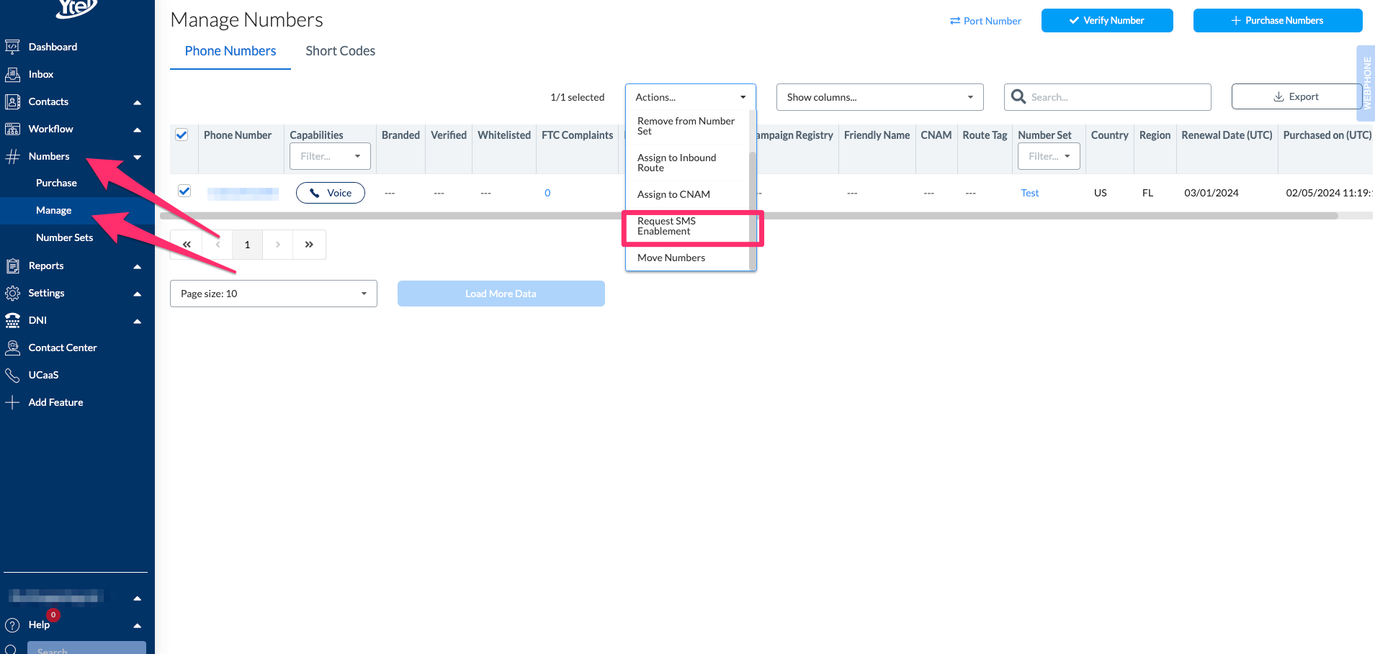
Task: Click the Contact Center headset icon
Action: point(13,348)
